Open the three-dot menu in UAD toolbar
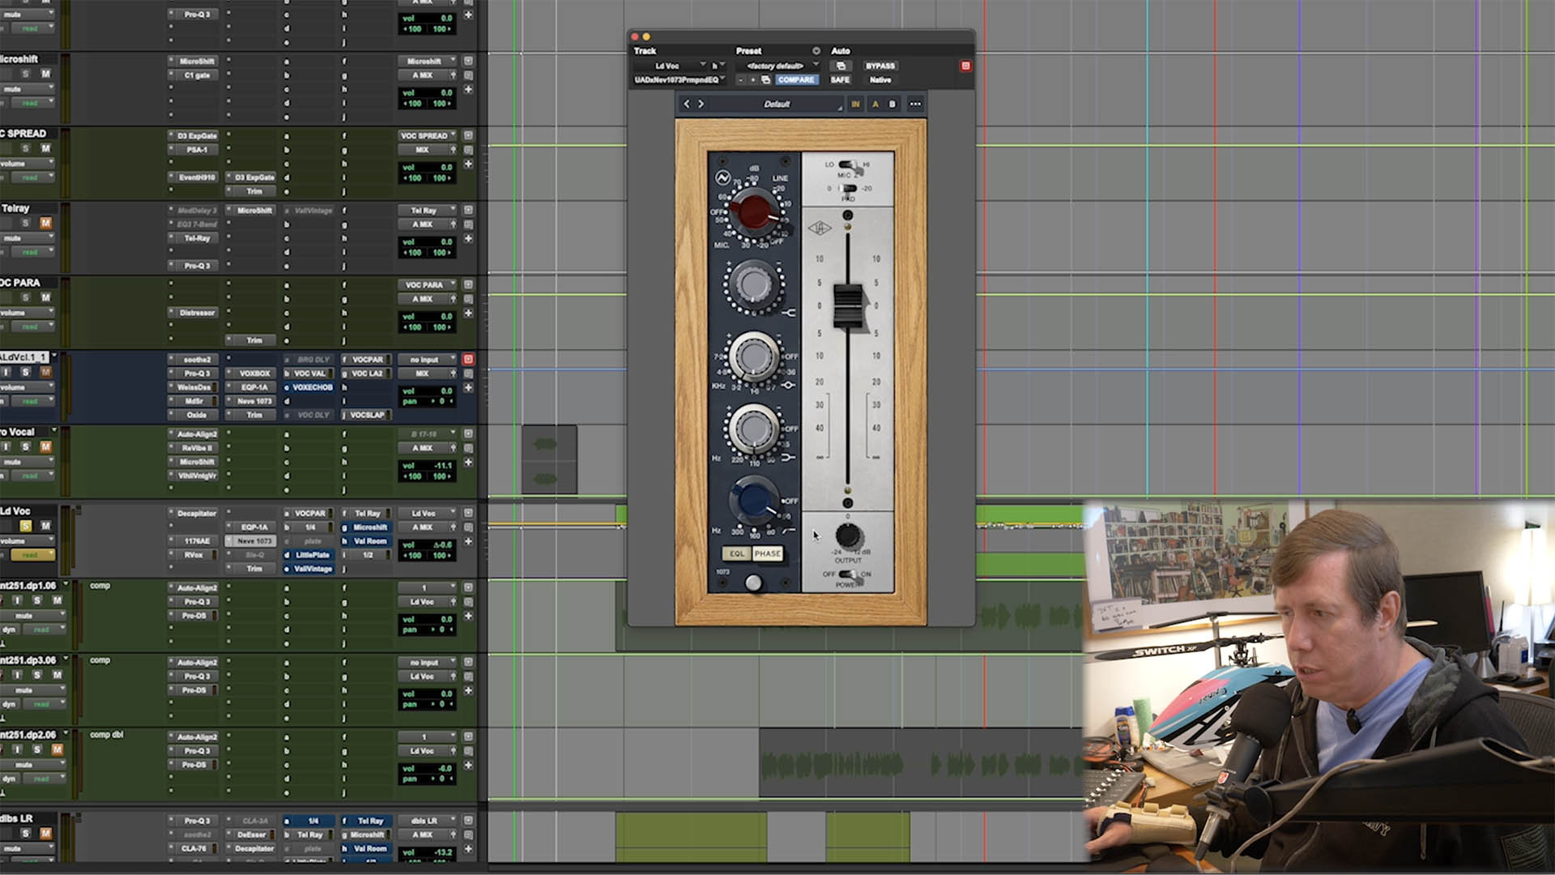 coord(915,104)
